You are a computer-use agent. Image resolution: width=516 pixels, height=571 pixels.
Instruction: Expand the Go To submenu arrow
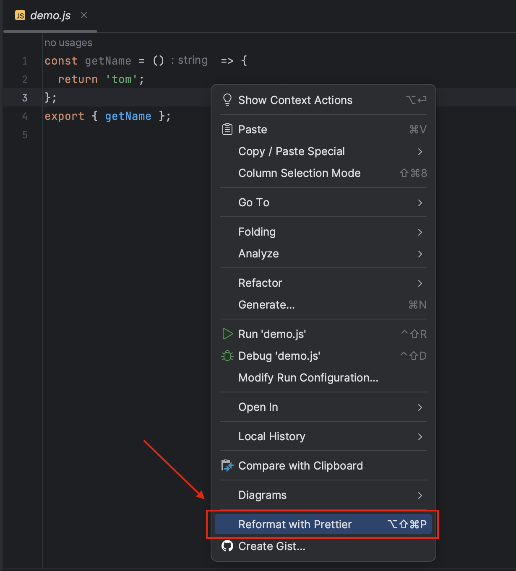tap(420, 202)
